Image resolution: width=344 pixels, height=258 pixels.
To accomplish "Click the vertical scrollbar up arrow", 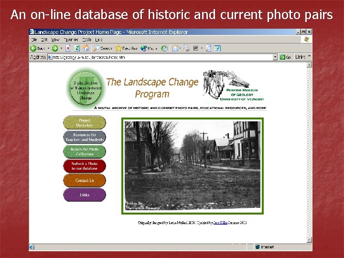I will 309,64.
